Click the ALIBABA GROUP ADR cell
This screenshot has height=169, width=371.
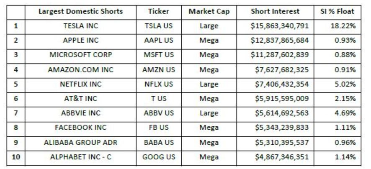[80, 143]
